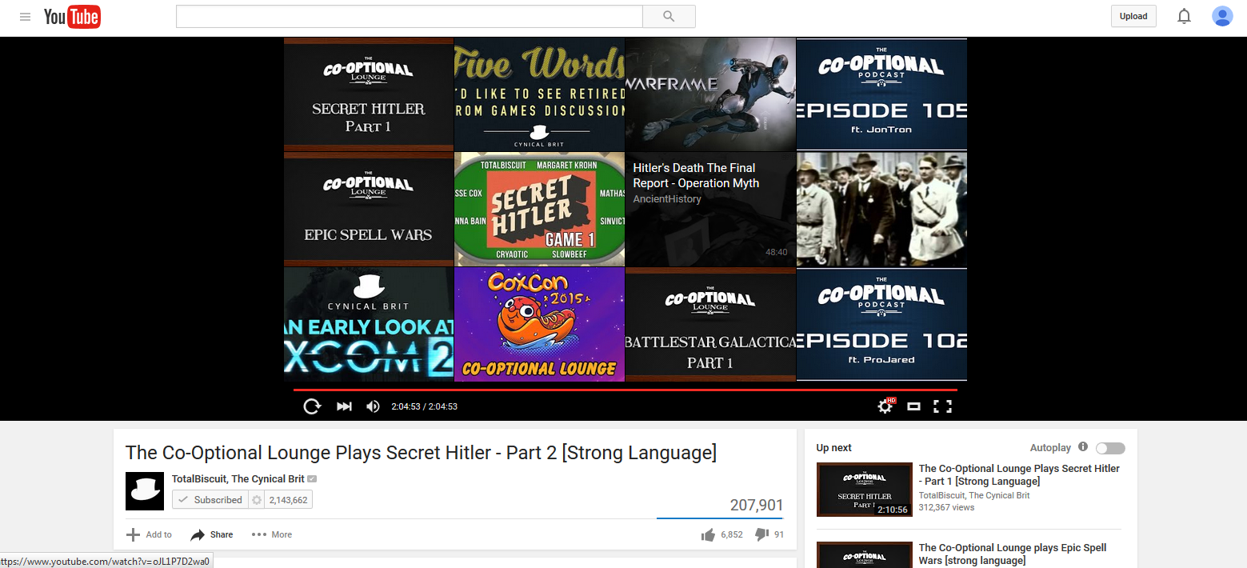Skip to the next video
This screenshot has height=568, width=1247.
[344, 406]
